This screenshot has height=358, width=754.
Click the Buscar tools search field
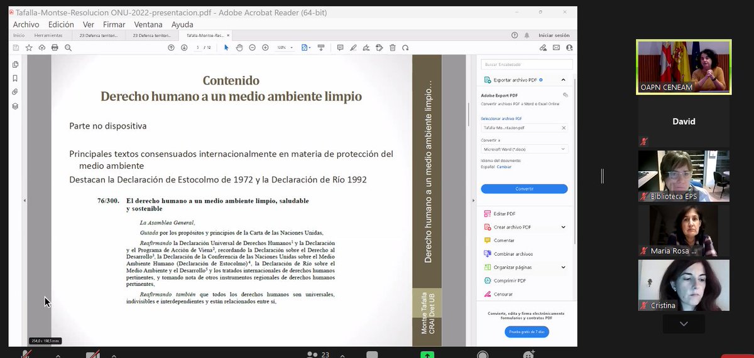(527, 64)
